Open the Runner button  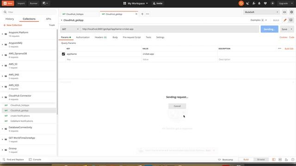(33, 3)
